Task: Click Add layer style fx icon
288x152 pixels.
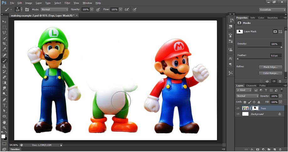Action: point(252,149)
